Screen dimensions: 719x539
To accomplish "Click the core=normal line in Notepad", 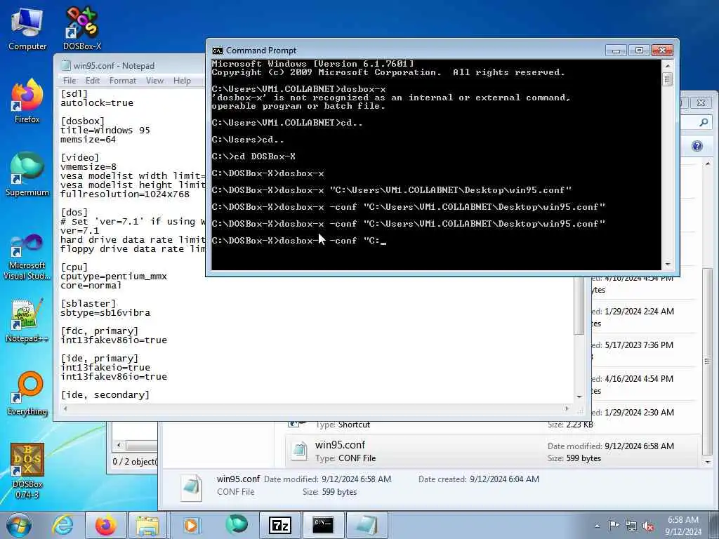I will coord(91,285).
